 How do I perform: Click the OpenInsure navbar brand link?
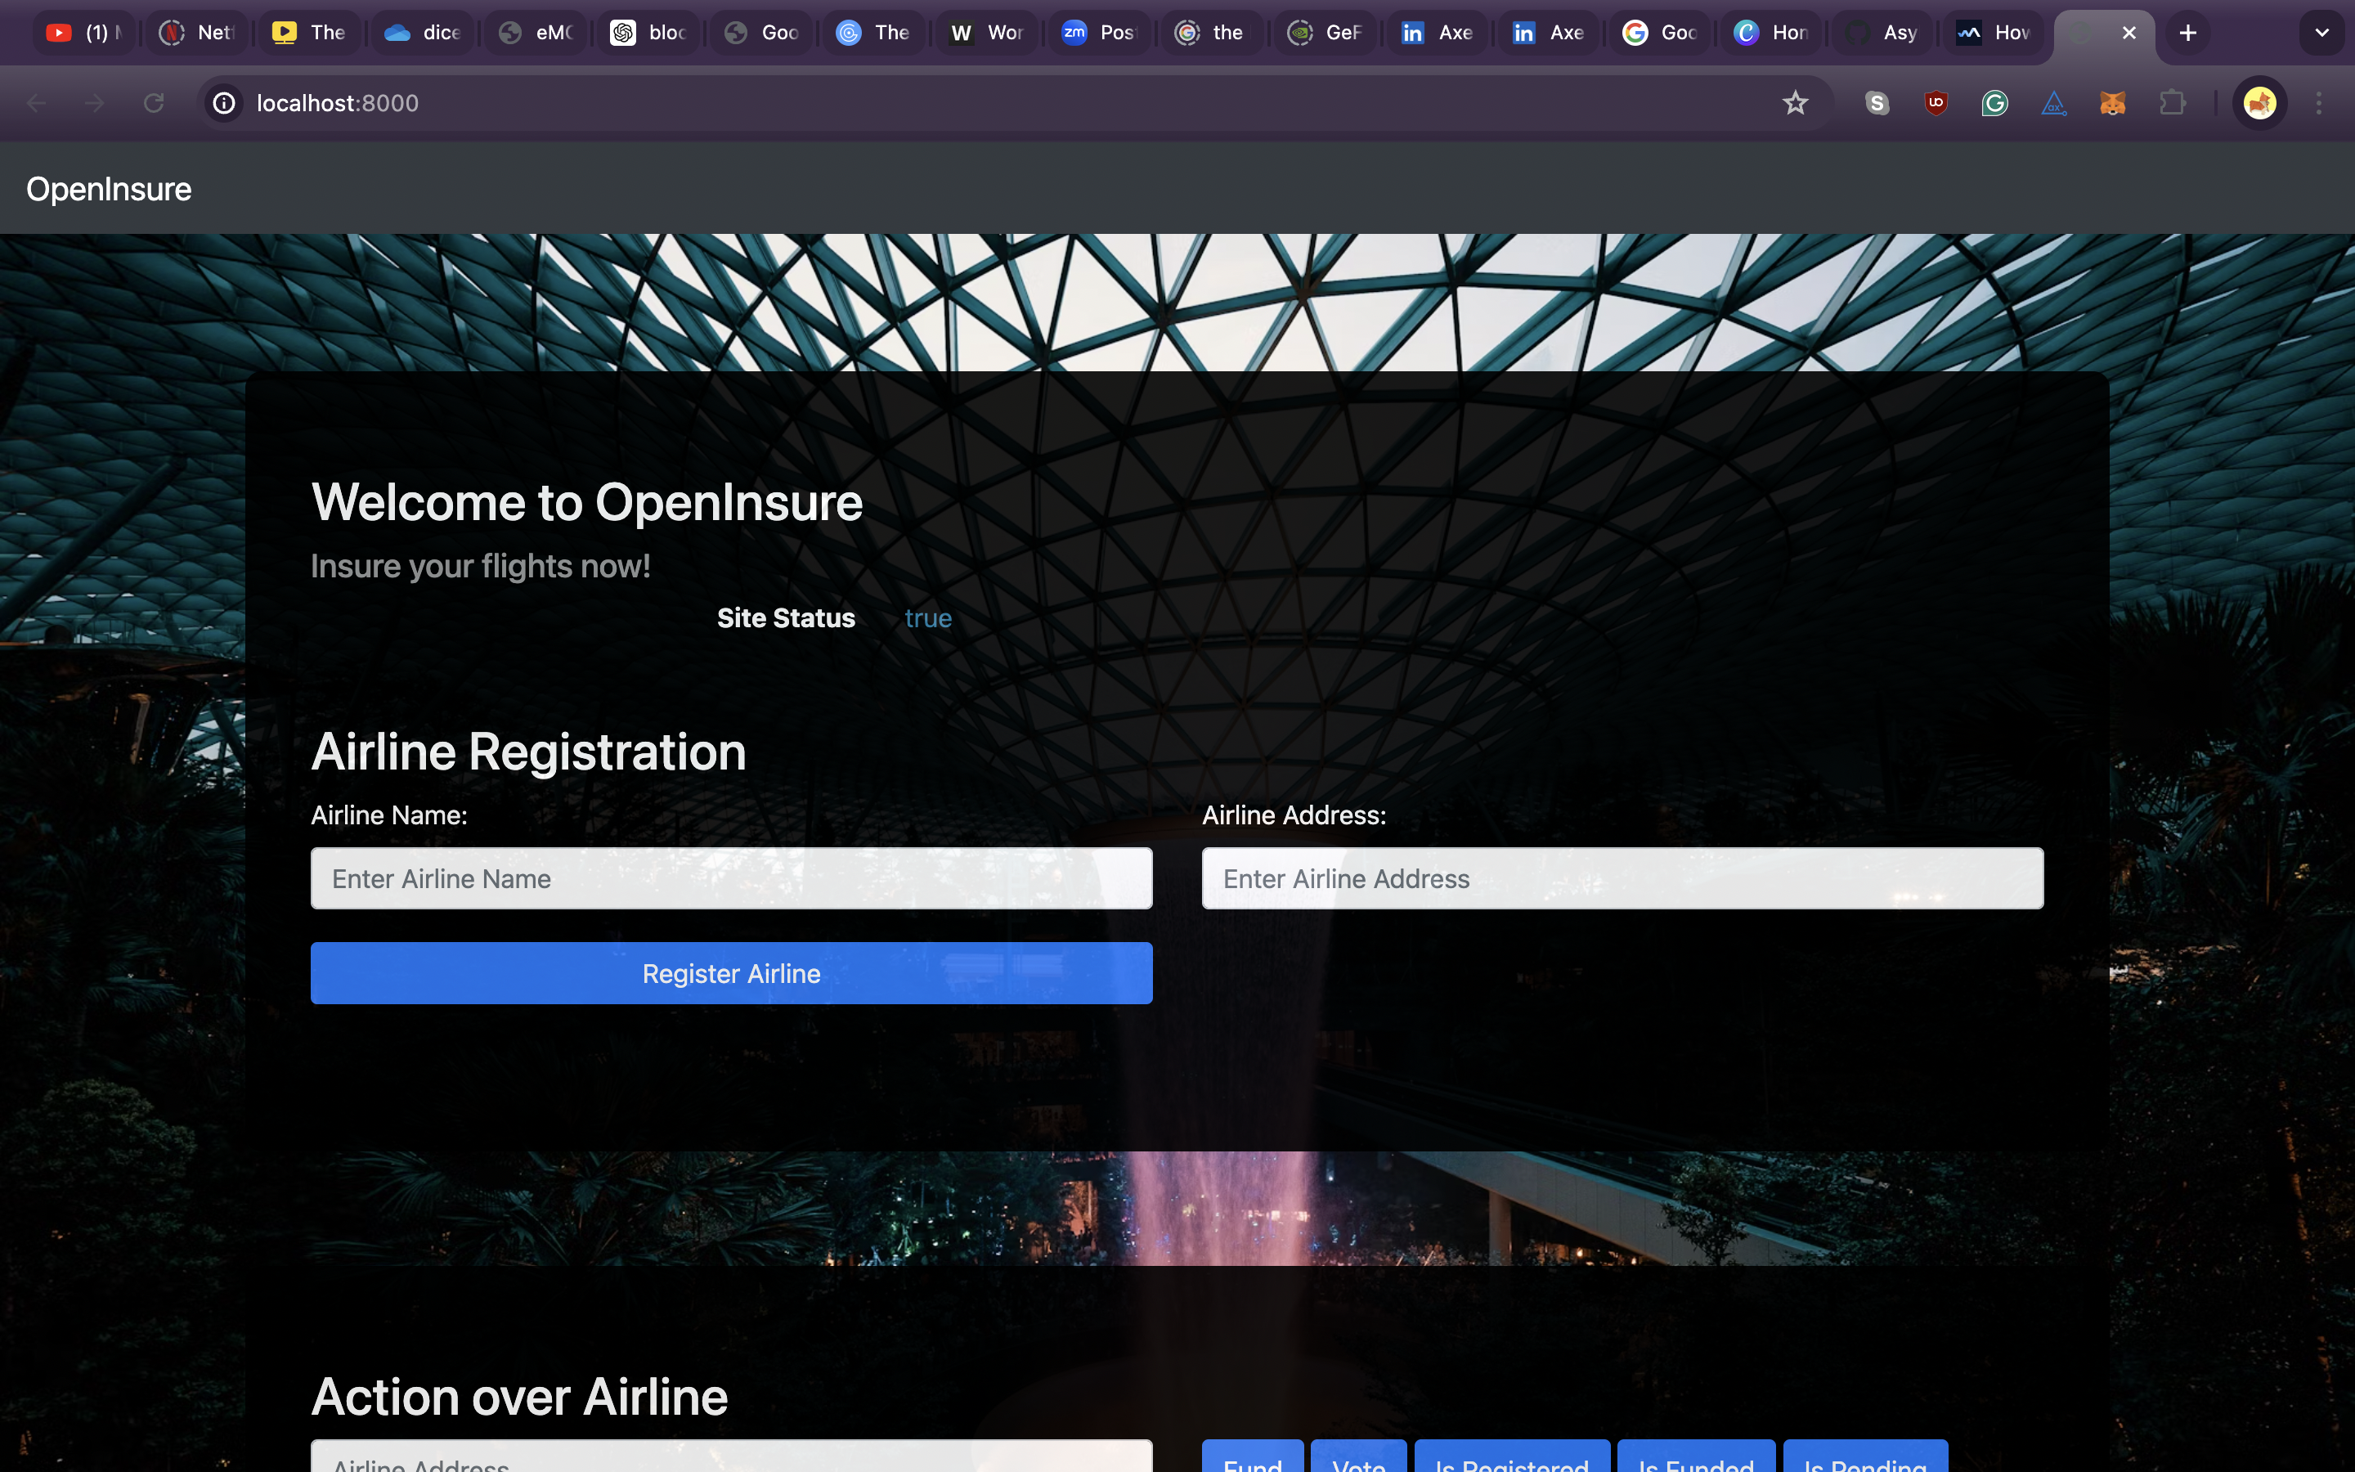pyautogui.click(x=109, y=189)
